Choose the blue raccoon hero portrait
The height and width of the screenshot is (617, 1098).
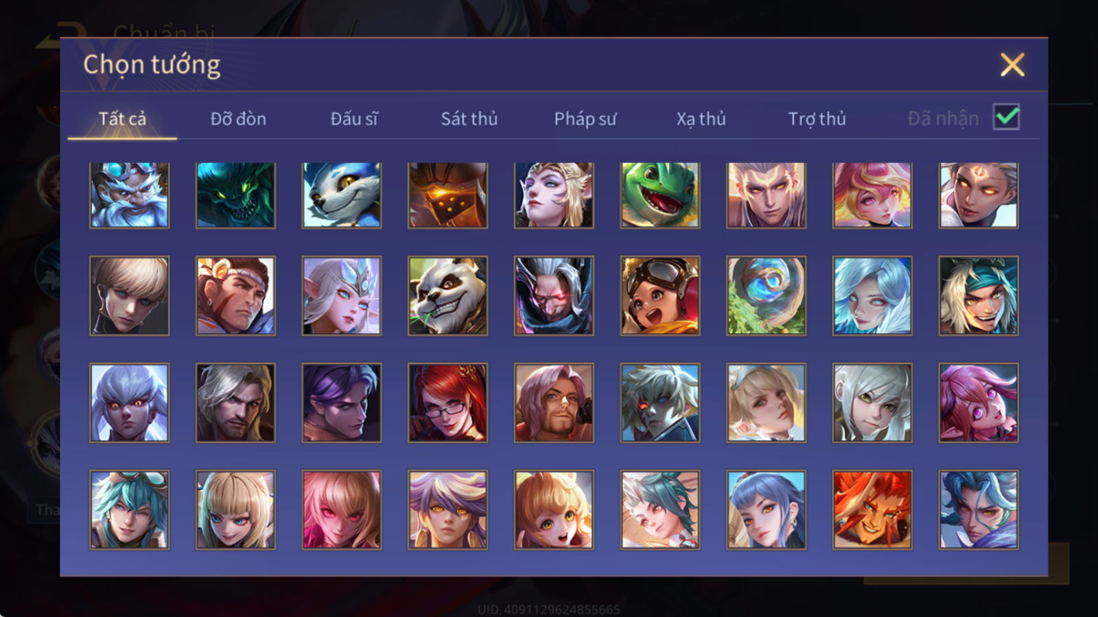pyautogui.click(x=342, y=195)
